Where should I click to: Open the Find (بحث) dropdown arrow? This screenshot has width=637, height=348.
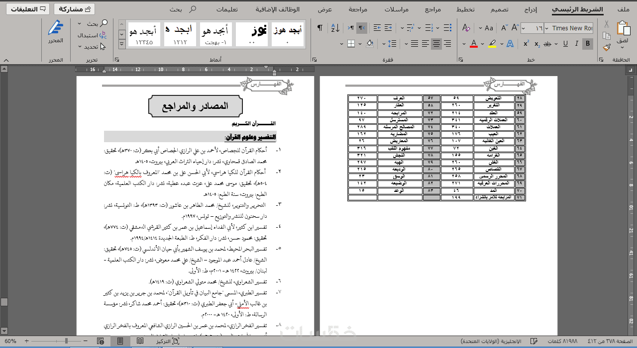(x=80, y=23)
